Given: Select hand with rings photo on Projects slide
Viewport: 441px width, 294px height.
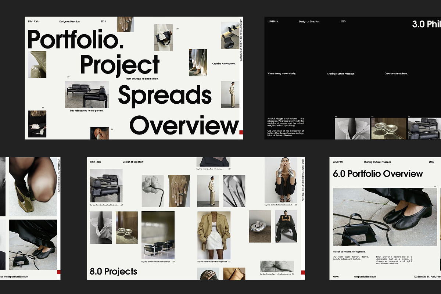Looking at the screenshot, I should point(179,191).
